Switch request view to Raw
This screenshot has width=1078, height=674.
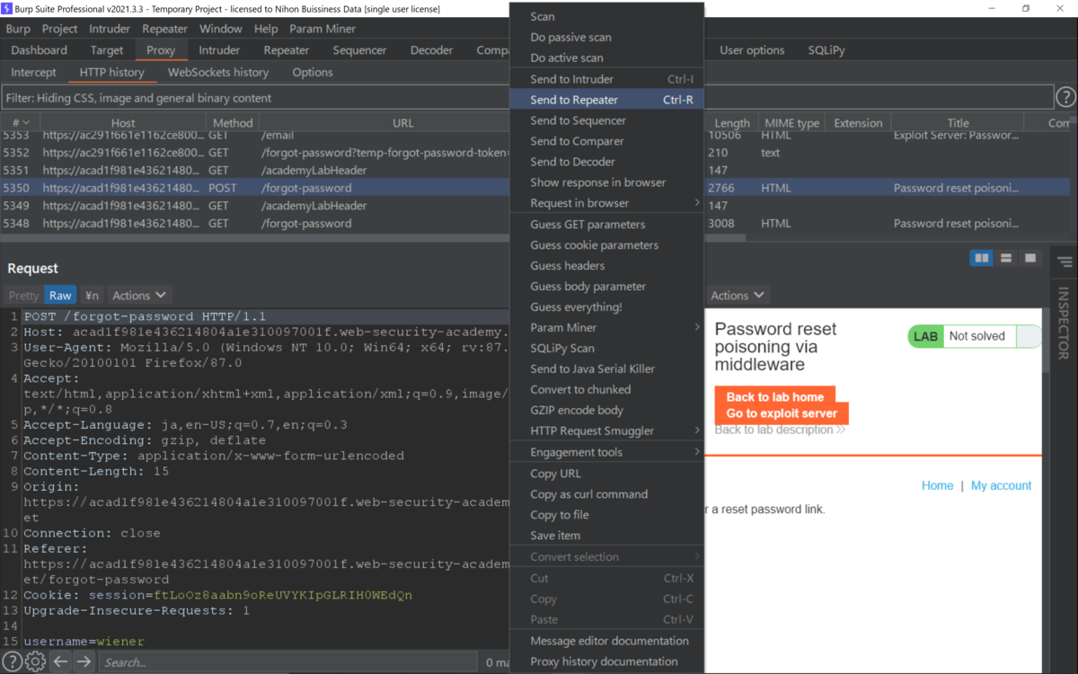pos(60,295)
